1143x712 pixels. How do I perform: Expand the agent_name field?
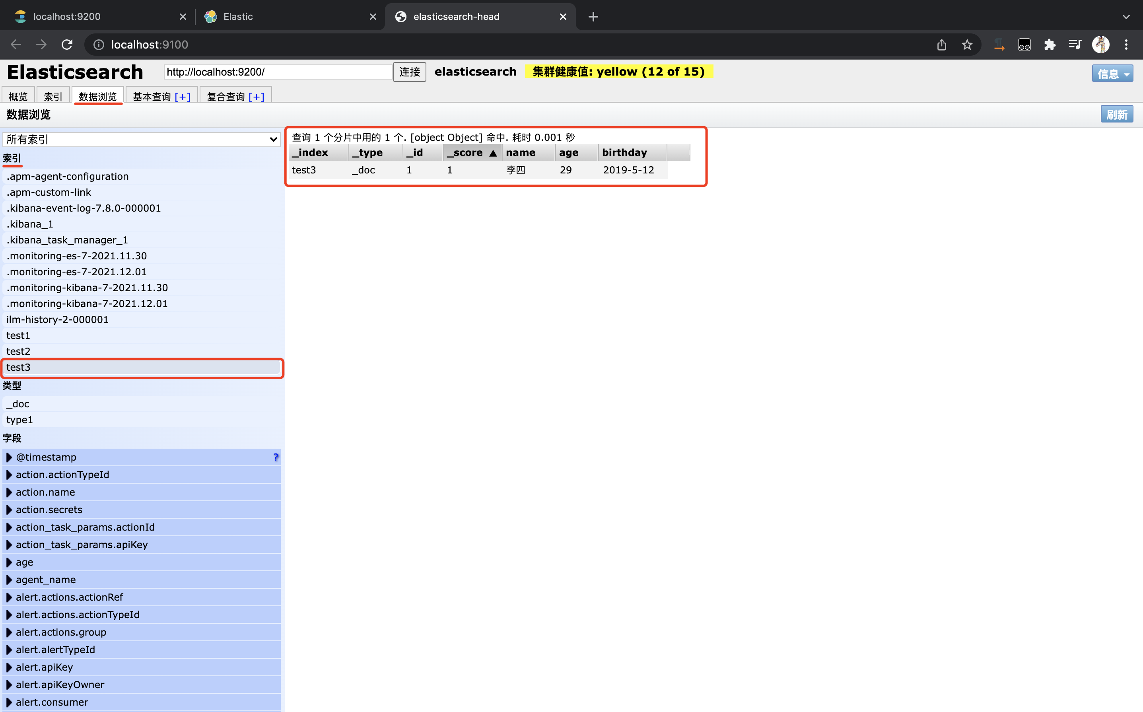pos(8,580)
